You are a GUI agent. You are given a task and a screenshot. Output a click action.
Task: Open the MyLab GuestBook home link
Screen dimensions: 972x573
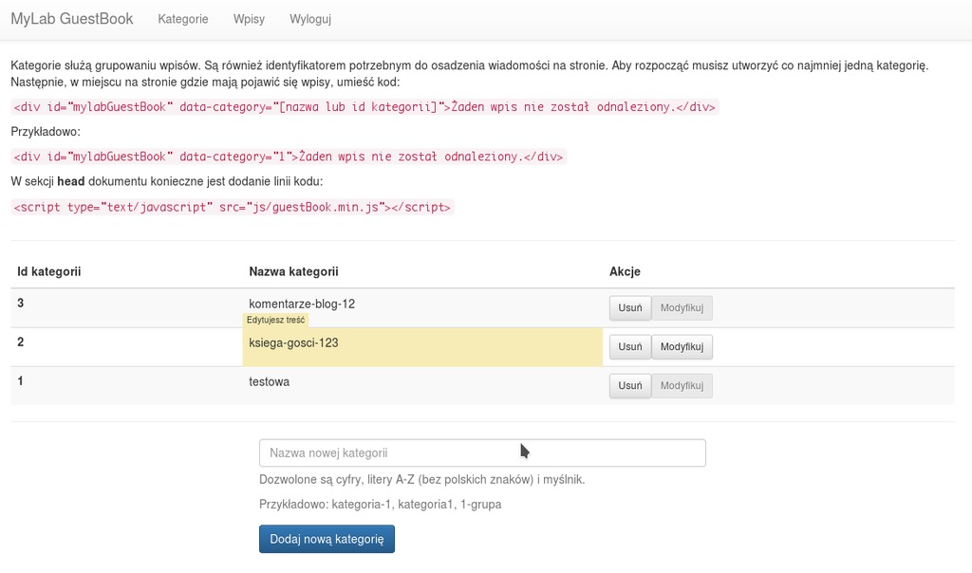(72, 19)
